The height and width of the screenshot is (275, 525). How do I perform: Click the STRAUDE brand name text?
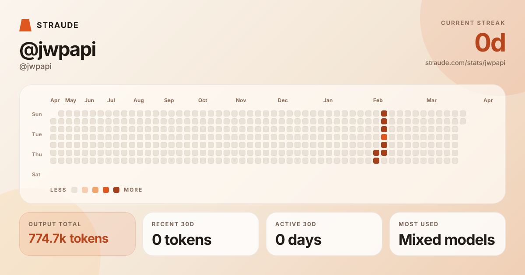pos(58,25)
